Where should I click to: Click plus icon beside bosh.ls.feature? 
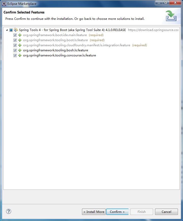(20, 50)
